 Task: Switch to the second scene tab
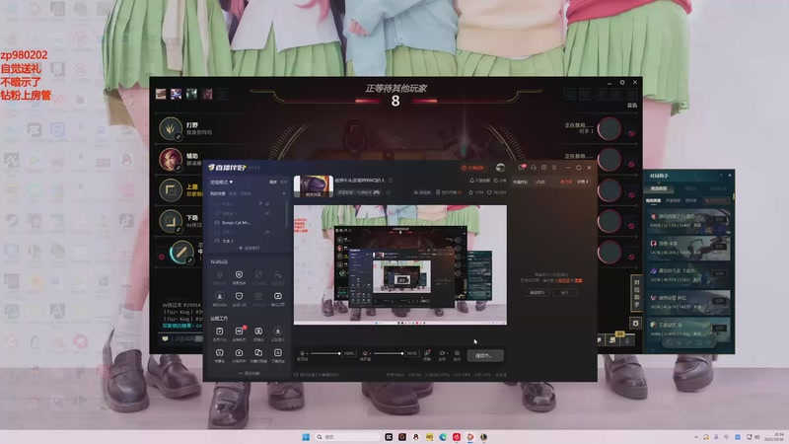[x=233, y=193]
